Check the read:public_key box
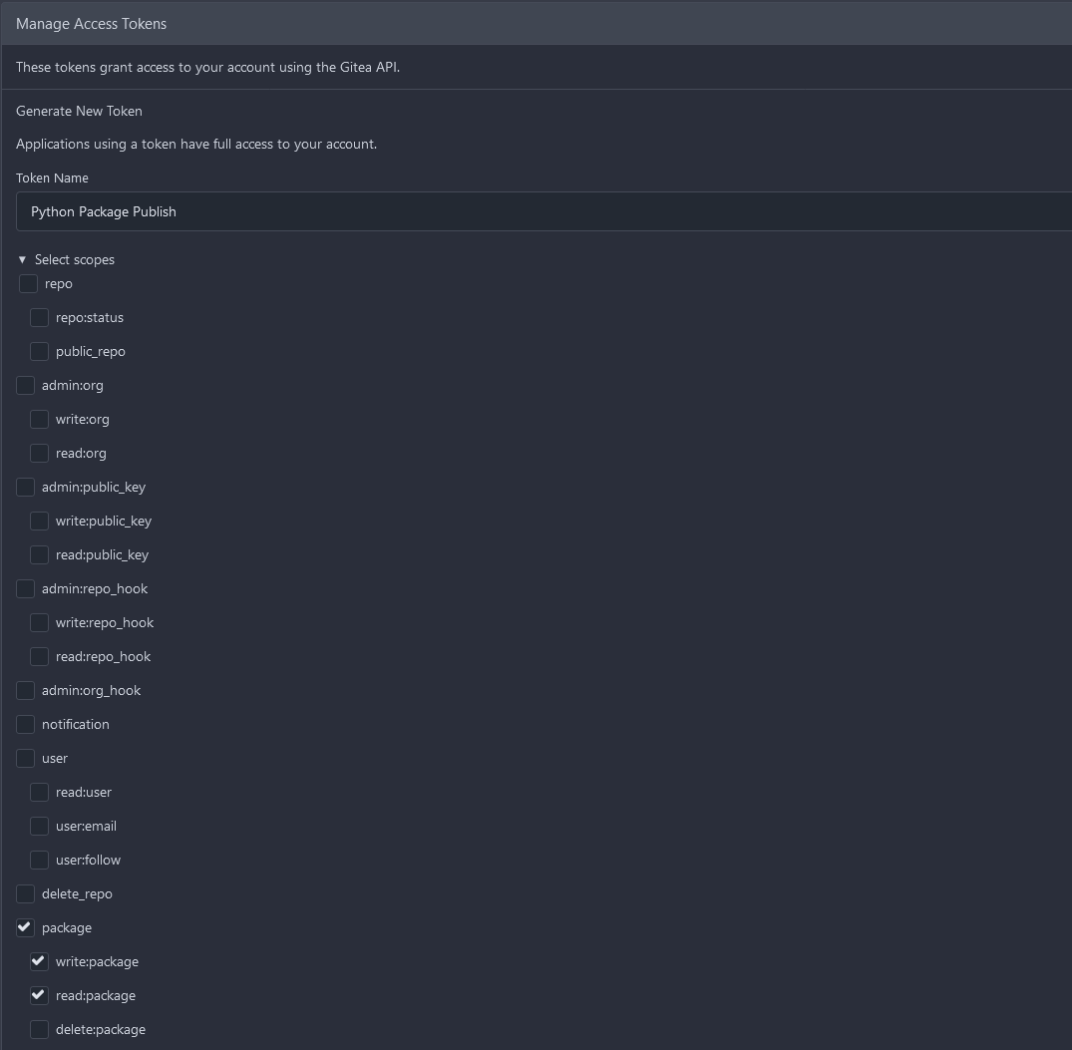Image resolution: width=1072 pixels, height=1050 pixels. 39,555
